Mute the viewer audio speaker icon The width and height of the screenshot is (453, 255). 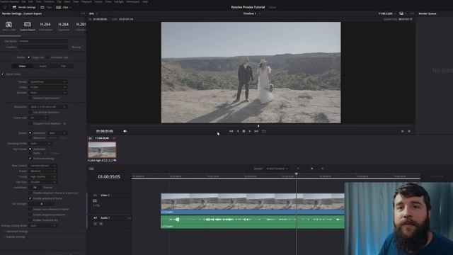point(125,131)
